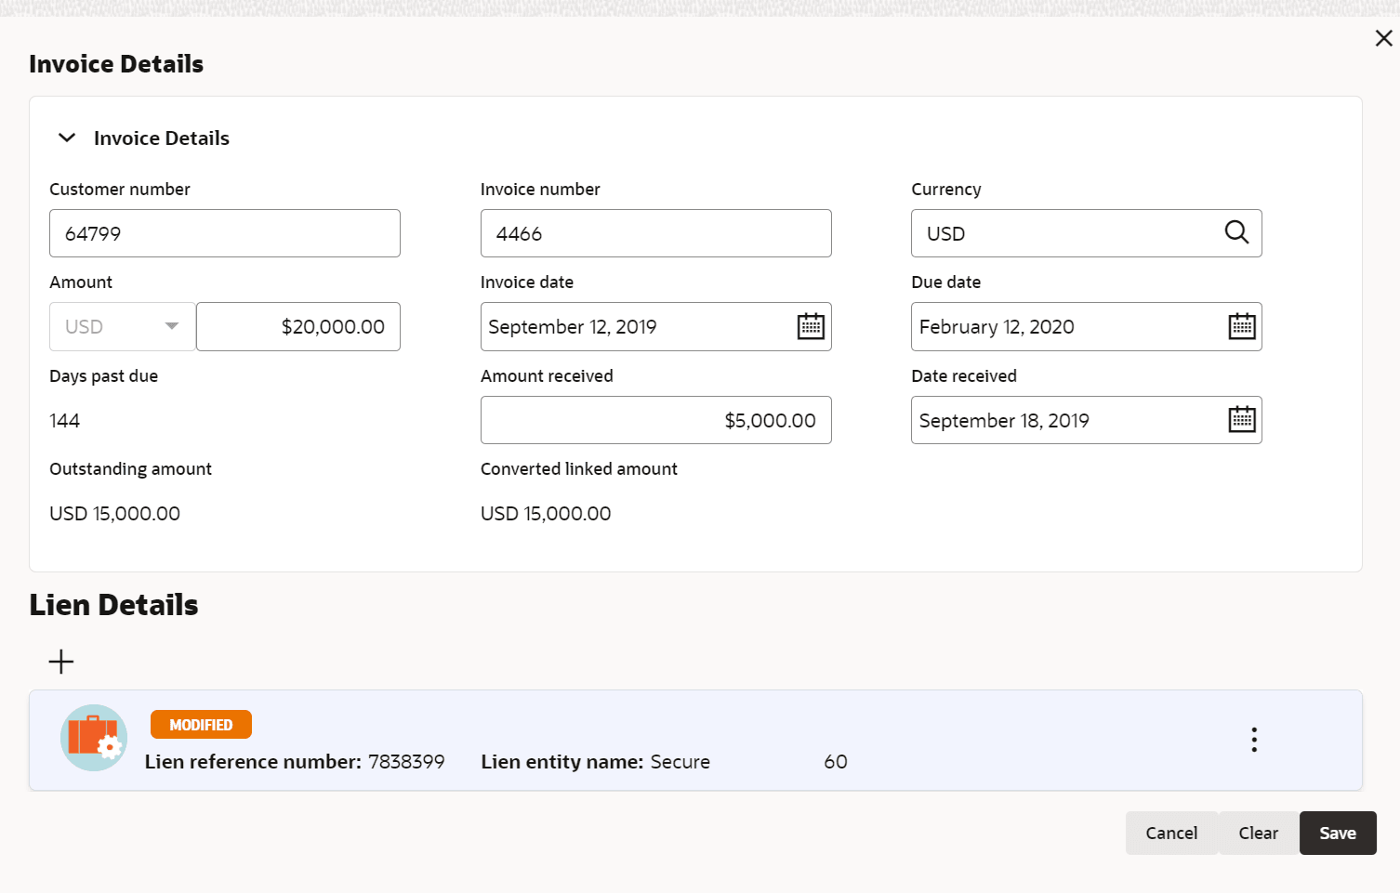
Task: Click the MODIFIED status badge
Action: click(x=201, y=725)
